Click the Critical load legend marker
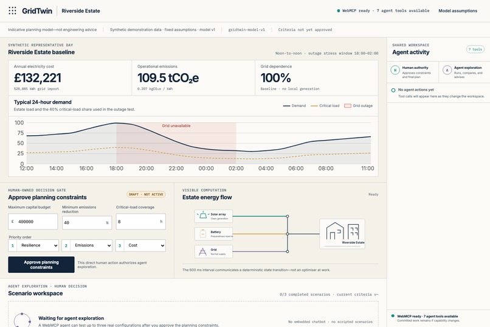The height and width of the screenshot is (327, 490). pos(314,106)
